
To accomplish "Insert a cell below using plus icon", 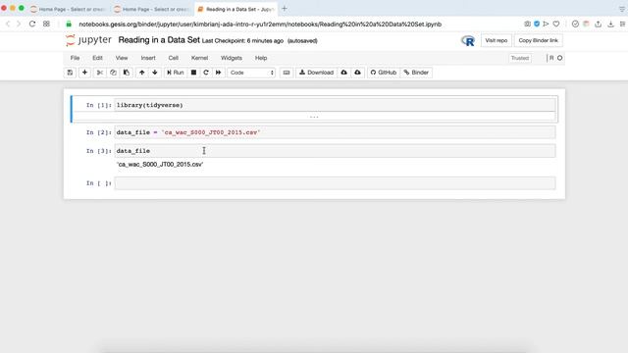I will (84, 73).
